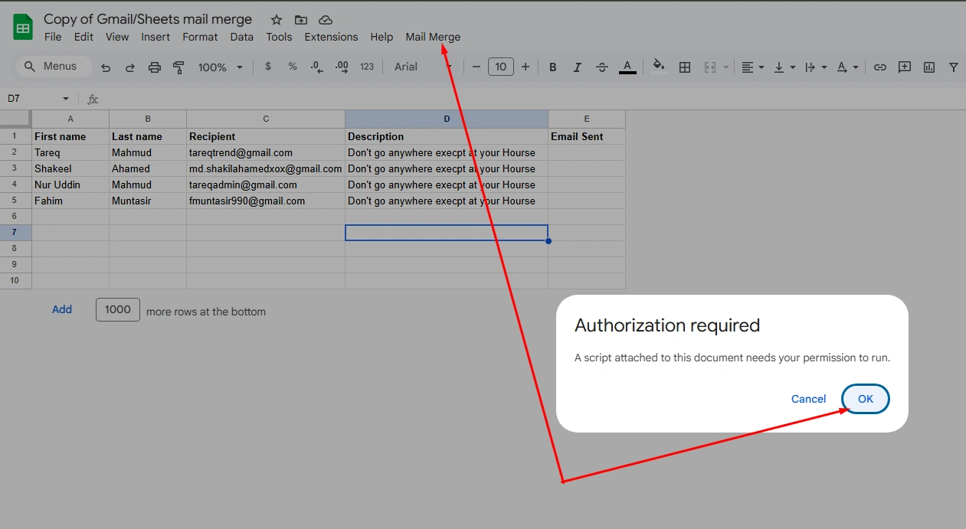The height and width of the screenshot is (529, 966).
Task: Open the borders tool
Action: coord(685,67)
